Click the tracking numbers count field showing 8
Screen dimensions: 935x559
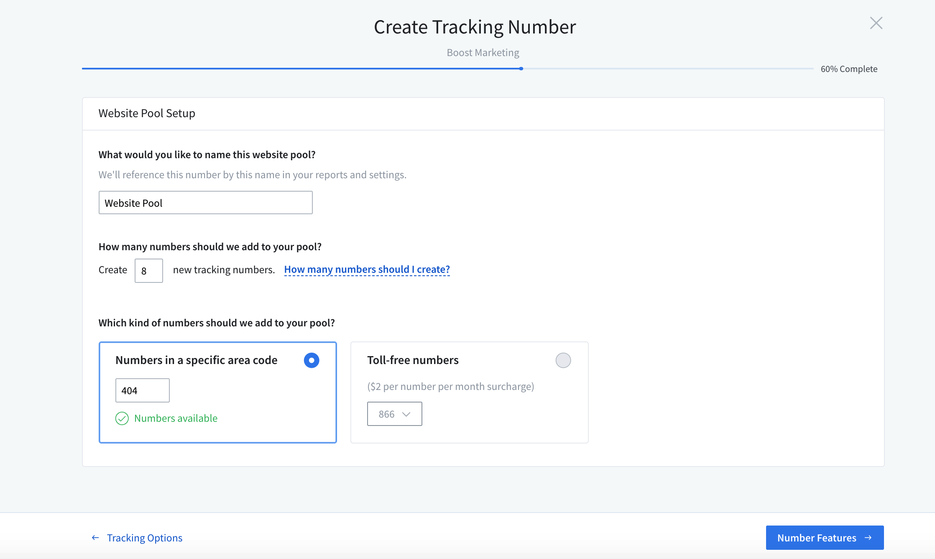[148, 271]
